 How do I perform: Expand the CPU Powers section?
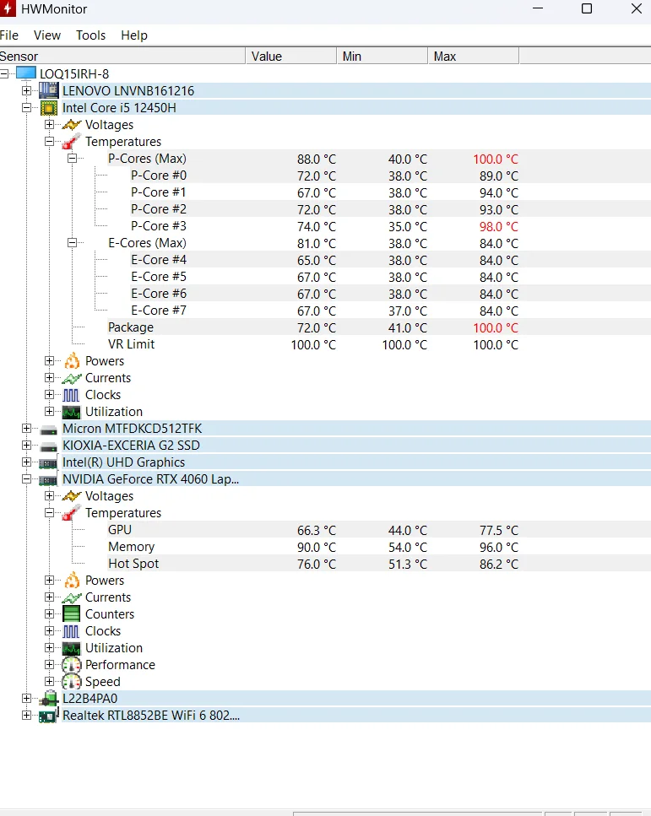pos(50,360)
